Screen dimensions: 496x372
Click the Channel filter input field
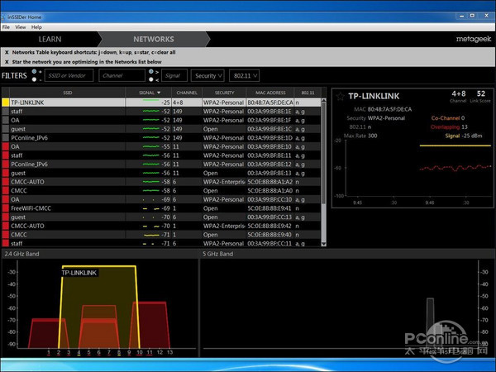click(x=122, y=75)
